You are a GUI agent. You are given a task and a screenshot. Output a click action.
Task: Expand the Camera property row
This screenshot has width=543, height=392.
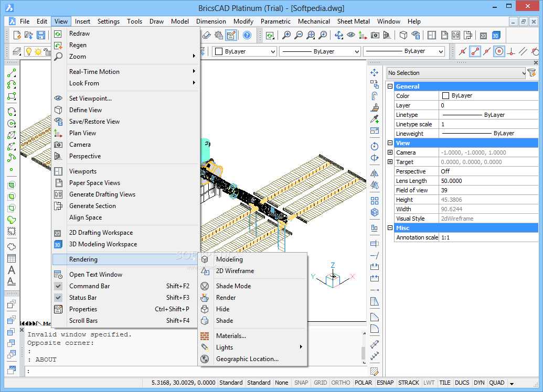390,152
